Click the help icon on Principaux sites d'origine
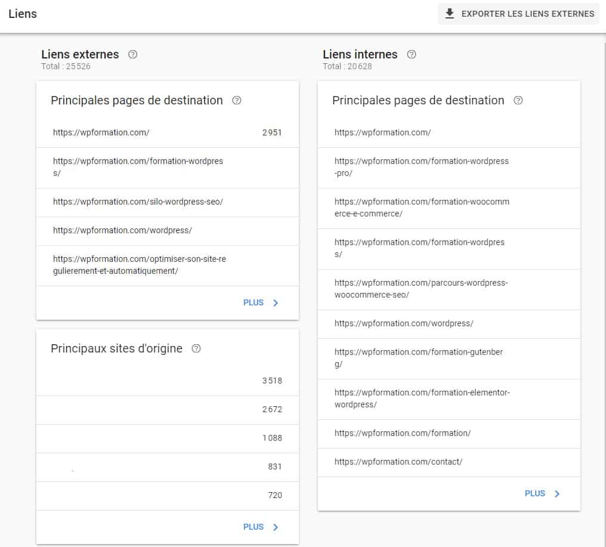This screenshot has height=547, width=606. (197, 348)
